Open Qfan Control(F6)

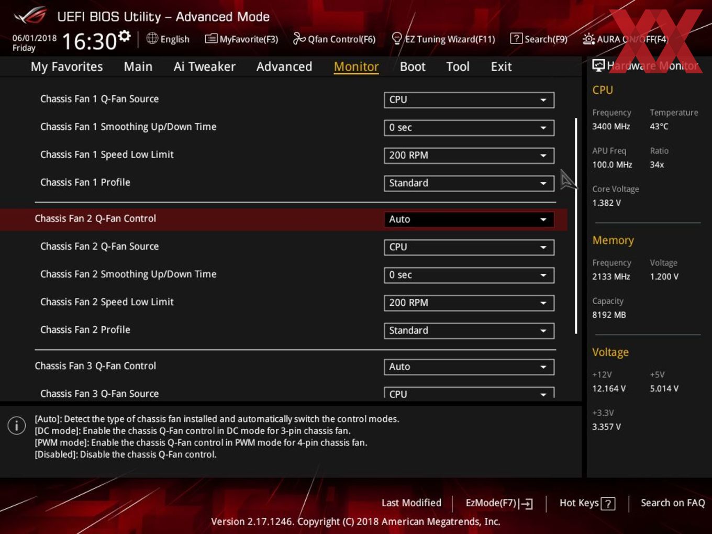[x=334, y=39]
